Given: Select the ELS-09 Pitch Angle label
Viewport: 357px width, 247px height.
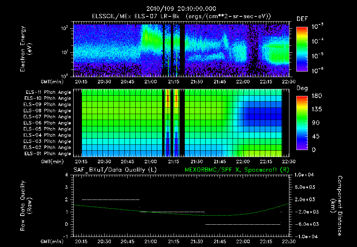Looking at the screenshot, I should point(47,104).
